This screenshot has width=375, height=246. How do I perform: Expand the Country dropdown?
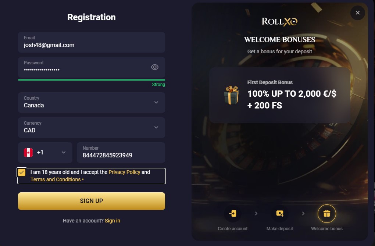tap(156, 102)
